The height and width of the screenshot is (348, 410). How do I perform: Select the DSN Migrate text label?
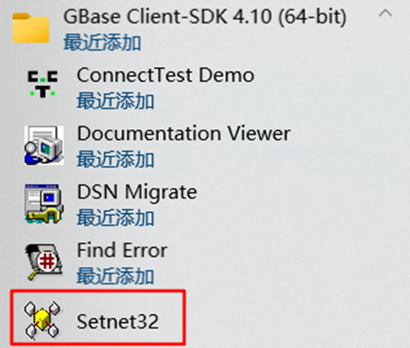pyautogui.click(x=137, y=193)
